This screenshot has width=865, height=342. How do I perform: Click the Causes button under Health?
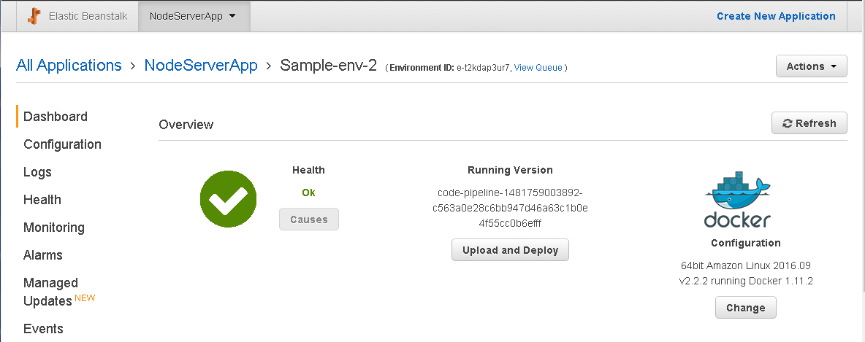[x=309, y=219]
